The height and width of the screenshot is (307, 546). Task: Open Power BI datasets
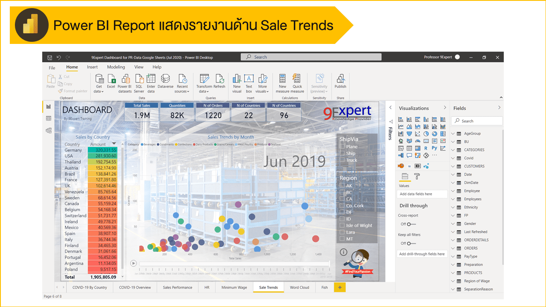[x=125, y=83]
